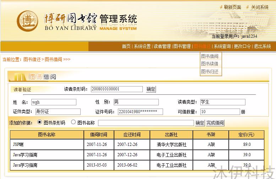276x179 pixels.
Task: Open the 系统设置 menu
Action: pyautogui.click(x=142, y=46)
